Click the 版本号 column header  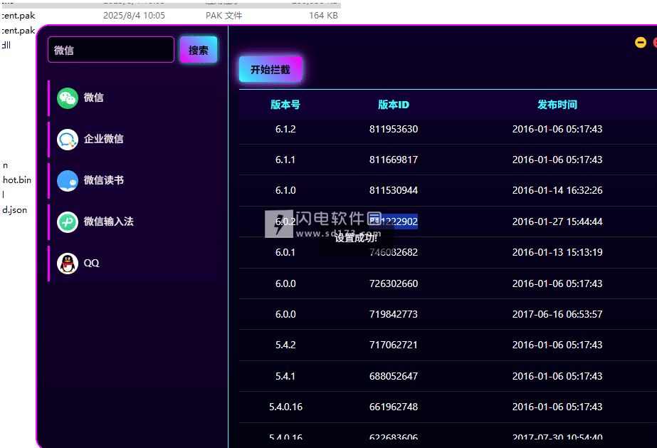point(285,105)
